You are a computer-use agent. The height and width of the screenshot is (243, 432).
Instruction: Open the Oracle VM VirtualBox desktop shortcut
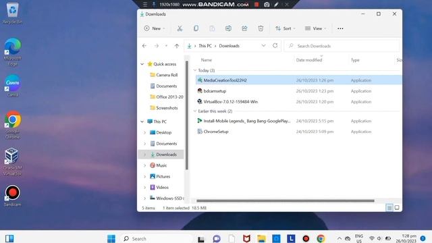[x=12, y=162]
